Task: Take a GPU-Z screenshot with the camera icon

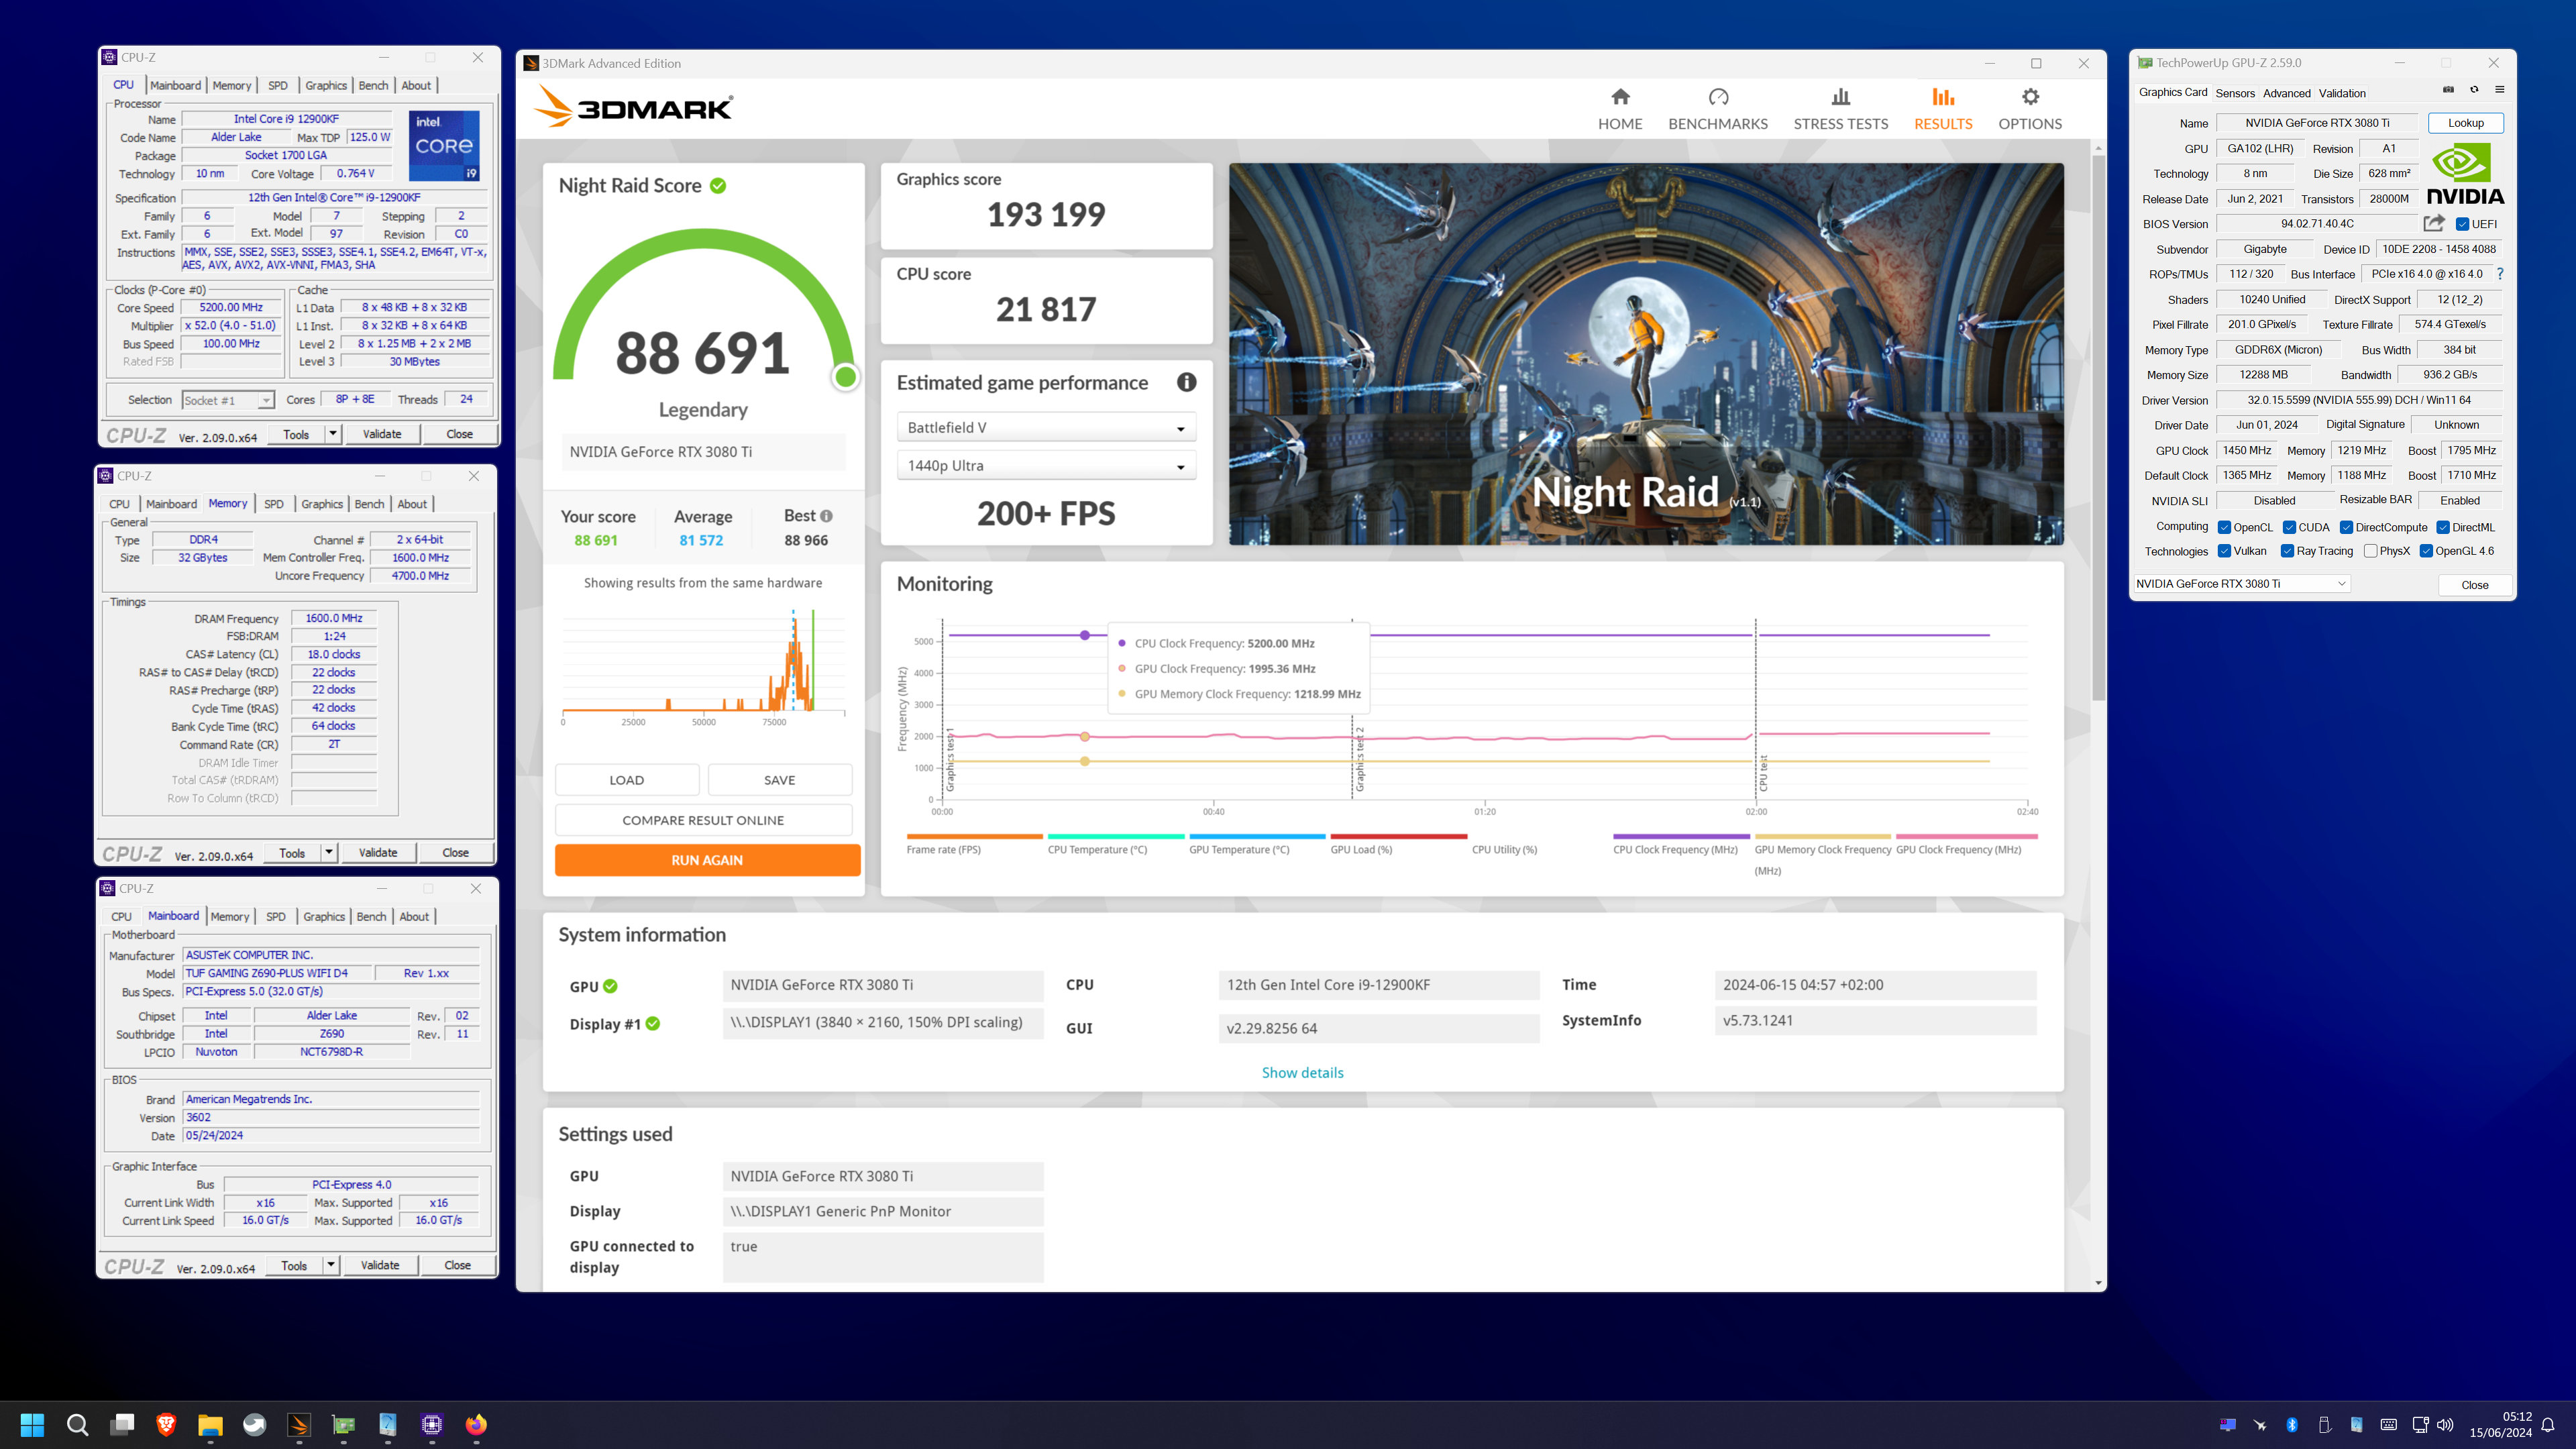Action: click(x=2448, y=90)
